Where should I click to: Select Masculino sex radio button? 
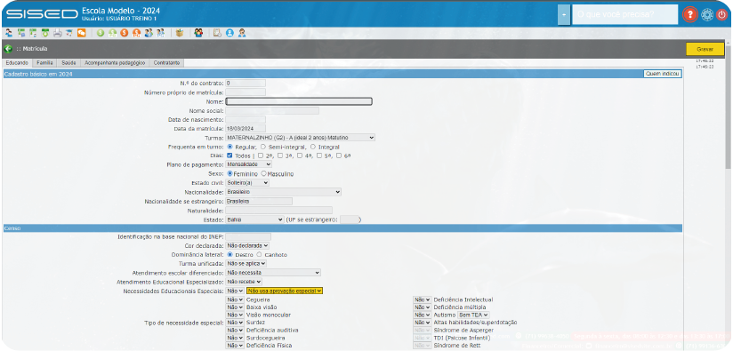click(x=263, y=173)
